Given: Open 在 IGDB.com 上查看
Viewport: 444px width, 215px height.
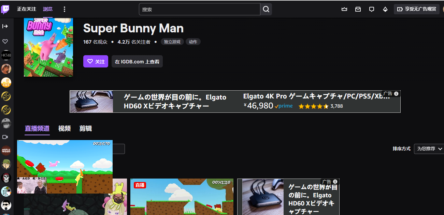Looking at the screenshot, I should 137,61.
